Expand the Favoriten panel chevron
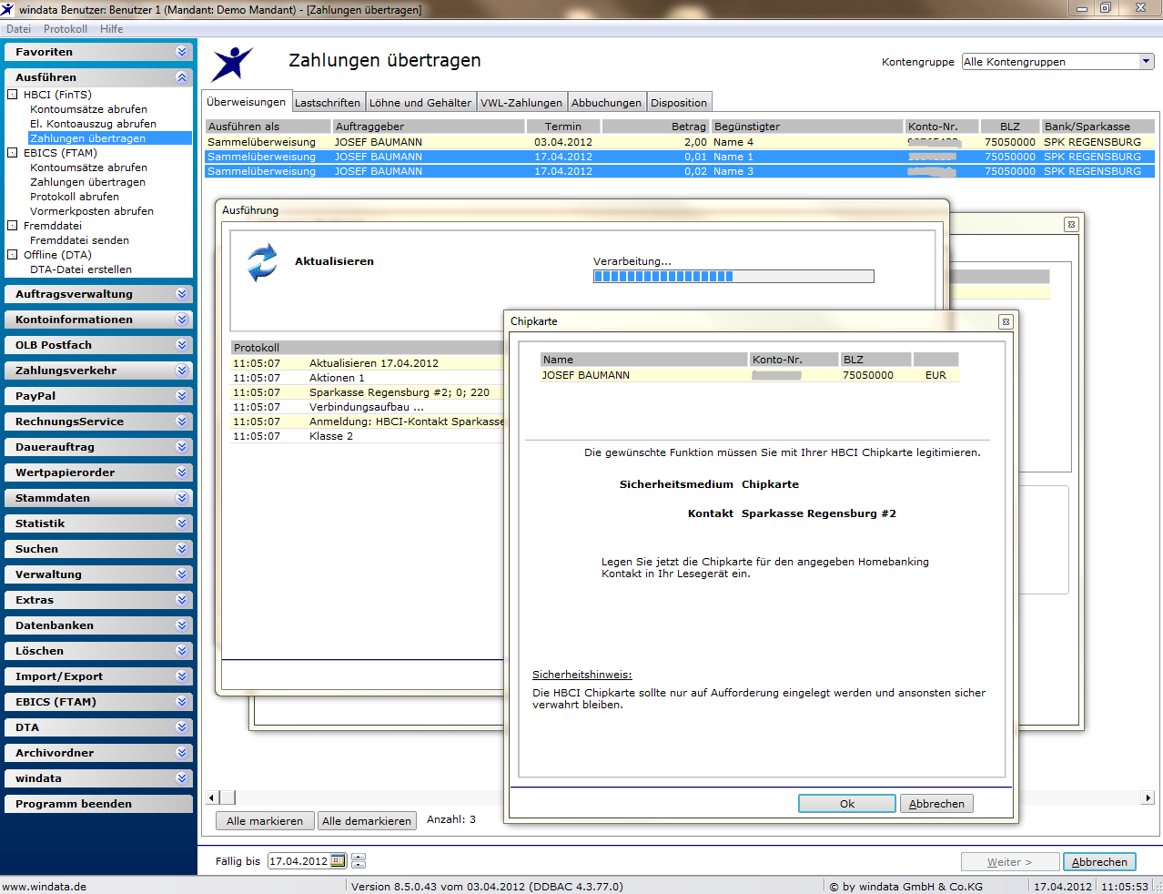Screen dimensions: 1163x894 [182, 52]
